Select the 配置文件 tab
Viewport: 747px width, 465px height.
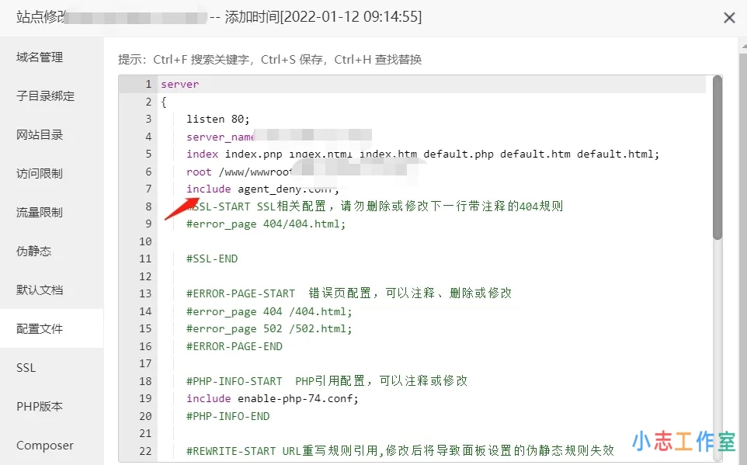[40, 328]
